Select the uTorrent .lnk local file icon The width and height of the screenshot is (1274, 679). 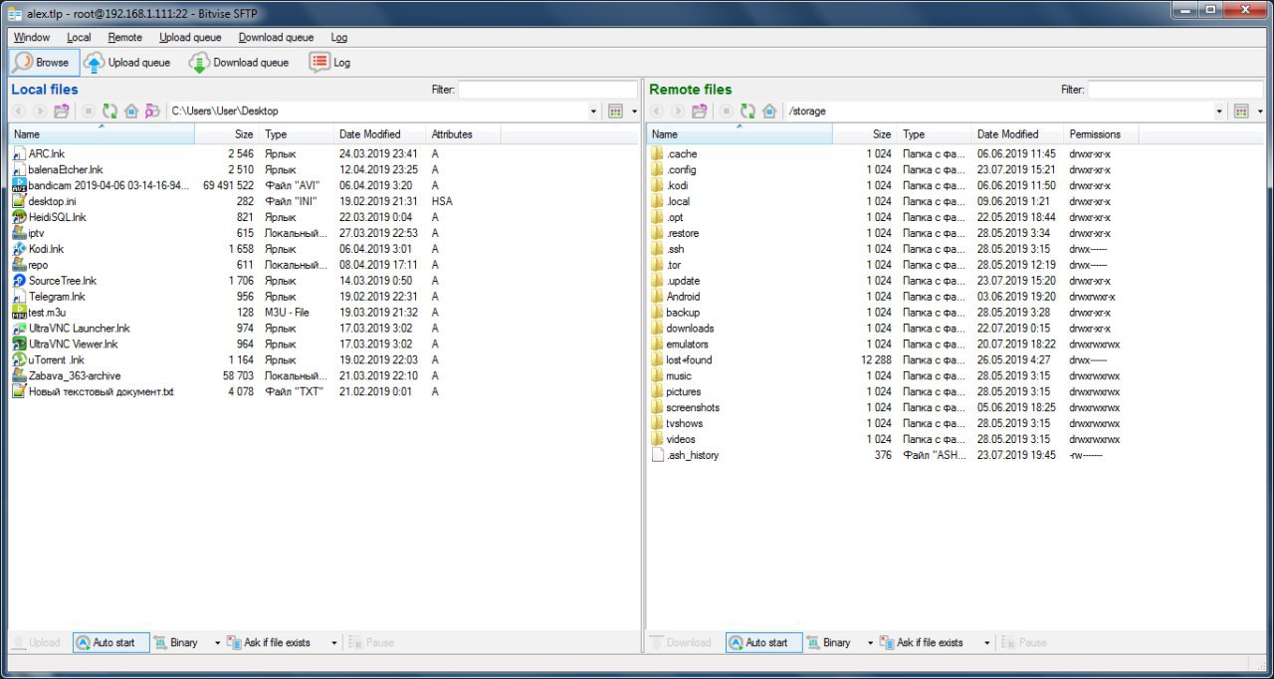pos(19,360)
